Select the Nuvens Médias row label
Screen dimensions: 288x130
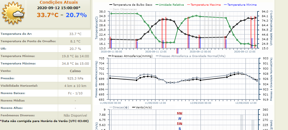click(13, 101)
